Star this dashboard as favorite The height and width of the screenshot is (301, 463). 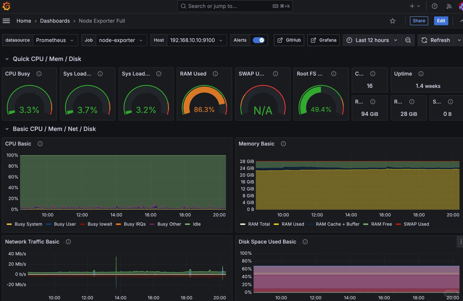pos(393,21)
